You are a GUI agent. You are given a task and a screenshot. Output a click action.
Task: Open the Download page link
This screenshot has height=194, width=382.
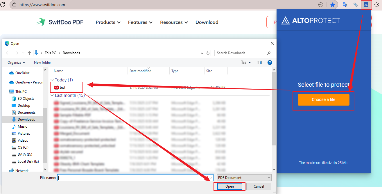[x=207, y=22]
